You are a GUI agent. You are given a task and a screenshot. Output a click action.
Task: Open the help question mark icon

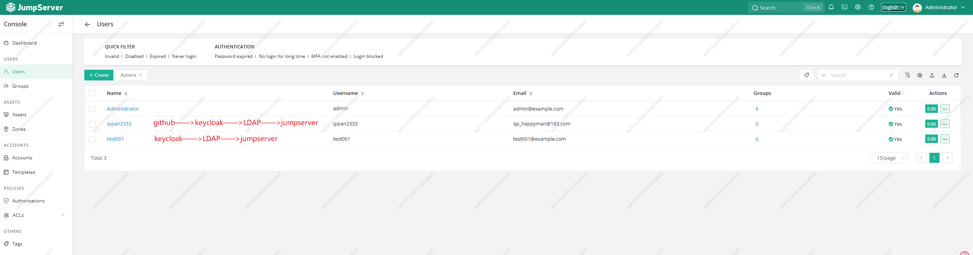pos(871,7)
